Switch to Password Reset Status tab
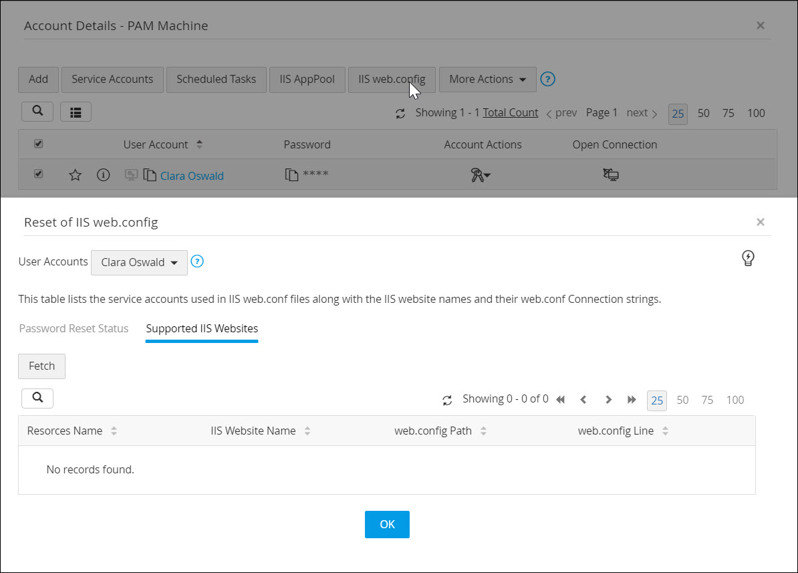 pos(74,328)
